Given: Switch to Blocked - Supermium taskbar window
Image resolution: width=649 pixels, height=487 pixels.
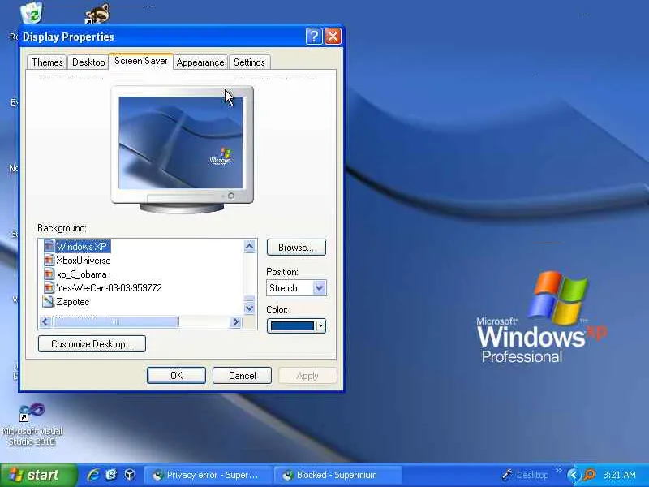Looking at the screenshot, I should [x=338, y=475].
